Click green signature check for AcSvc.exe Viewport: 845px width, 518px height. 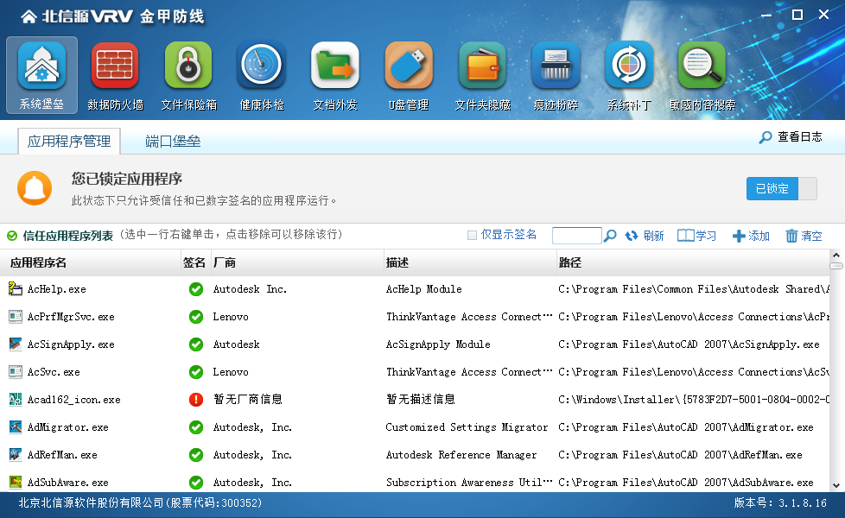coord(196,372)
